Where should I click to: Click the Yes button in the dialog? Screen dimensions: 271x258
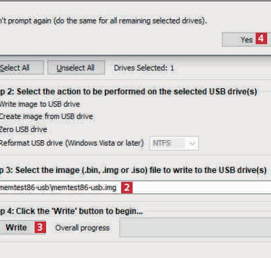(247, 40)
